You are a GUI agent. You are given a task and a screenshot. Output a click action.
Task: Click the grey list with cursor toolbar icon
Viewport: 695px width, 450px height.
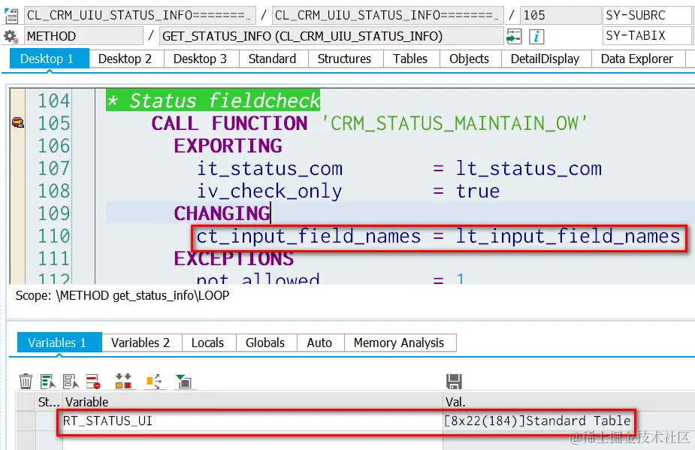pyautogui.click(x=71, y=382)
